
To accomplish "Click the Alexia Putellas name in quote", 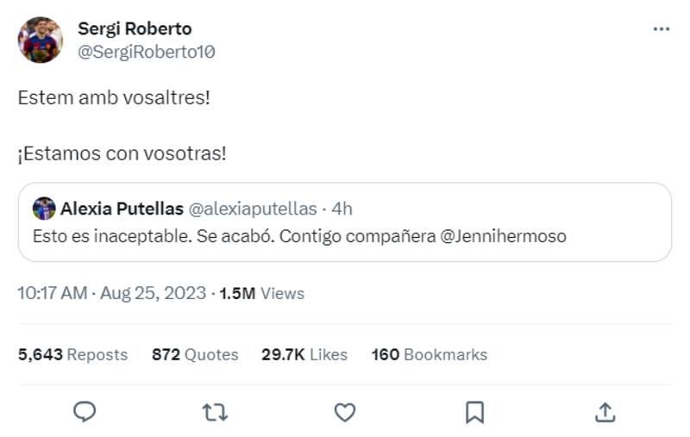I will 122,209.
